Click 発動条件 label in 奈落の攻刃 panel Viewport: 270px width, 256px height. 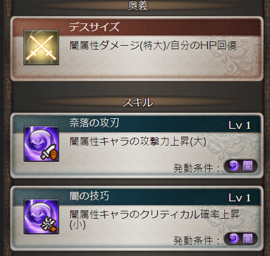(193, 168)
